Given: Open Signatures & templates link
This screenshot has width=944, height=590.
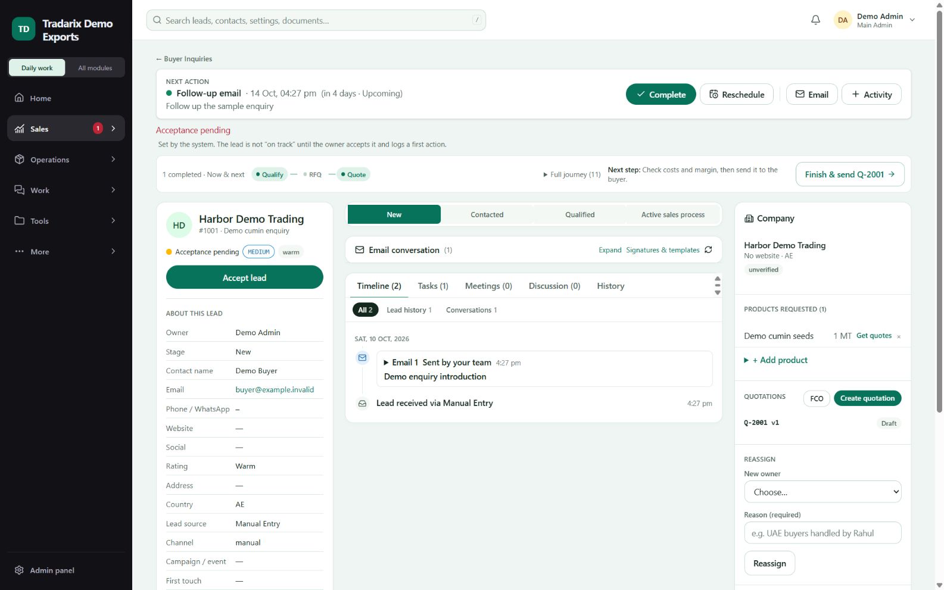Looking at the screenshot, I should point(662,250).
